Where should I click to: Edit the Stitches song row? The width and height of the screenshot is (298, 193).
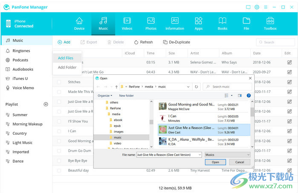click(289, 82)
